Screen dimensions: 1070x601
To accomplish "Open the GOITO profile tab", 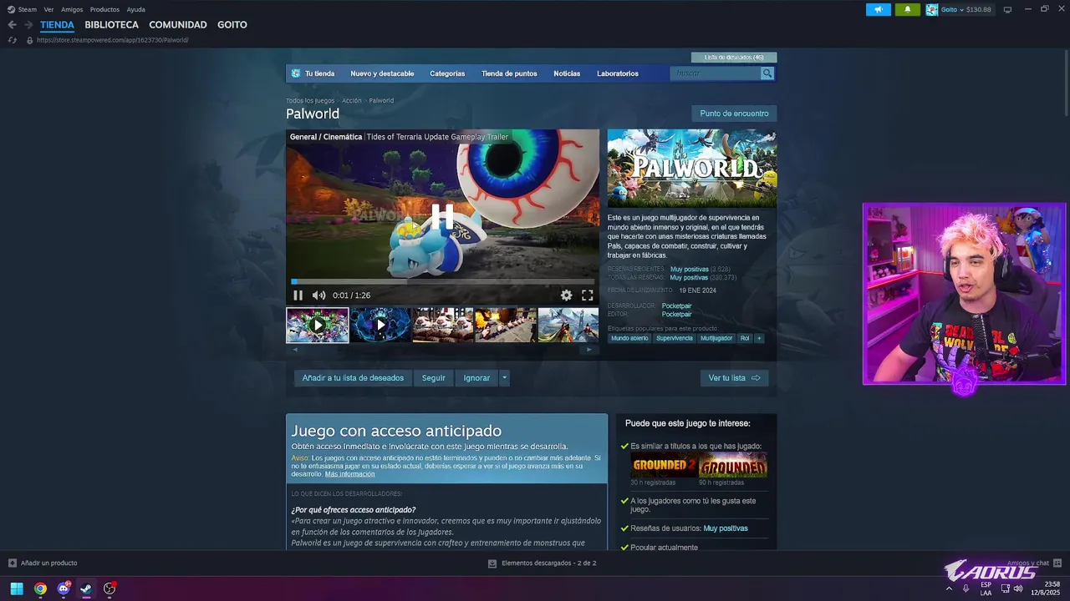I will [x=232, y=25].
